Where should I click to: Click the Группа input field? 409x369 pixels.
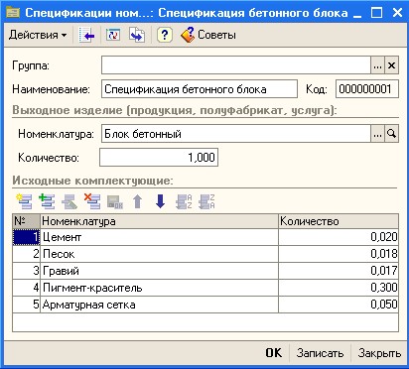click(x=236, y=65)
